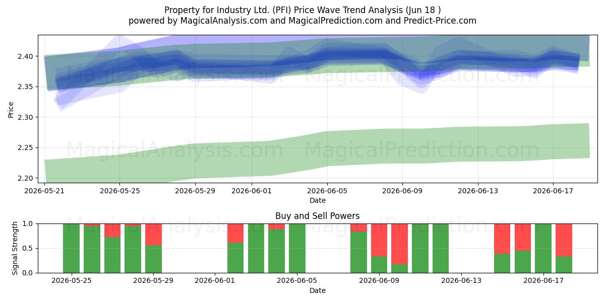Screen dimensions: 605x302
Task: Click the dark blue wave trend line near 2026-06-05
Action: coord(328,55)
